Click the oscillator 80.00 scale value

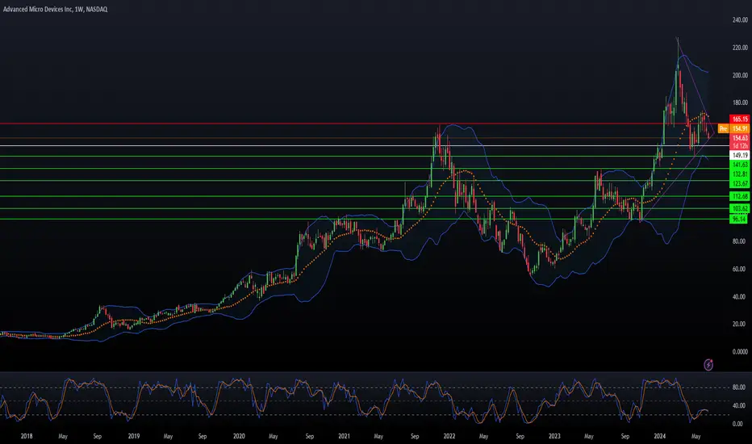(739, 387)
